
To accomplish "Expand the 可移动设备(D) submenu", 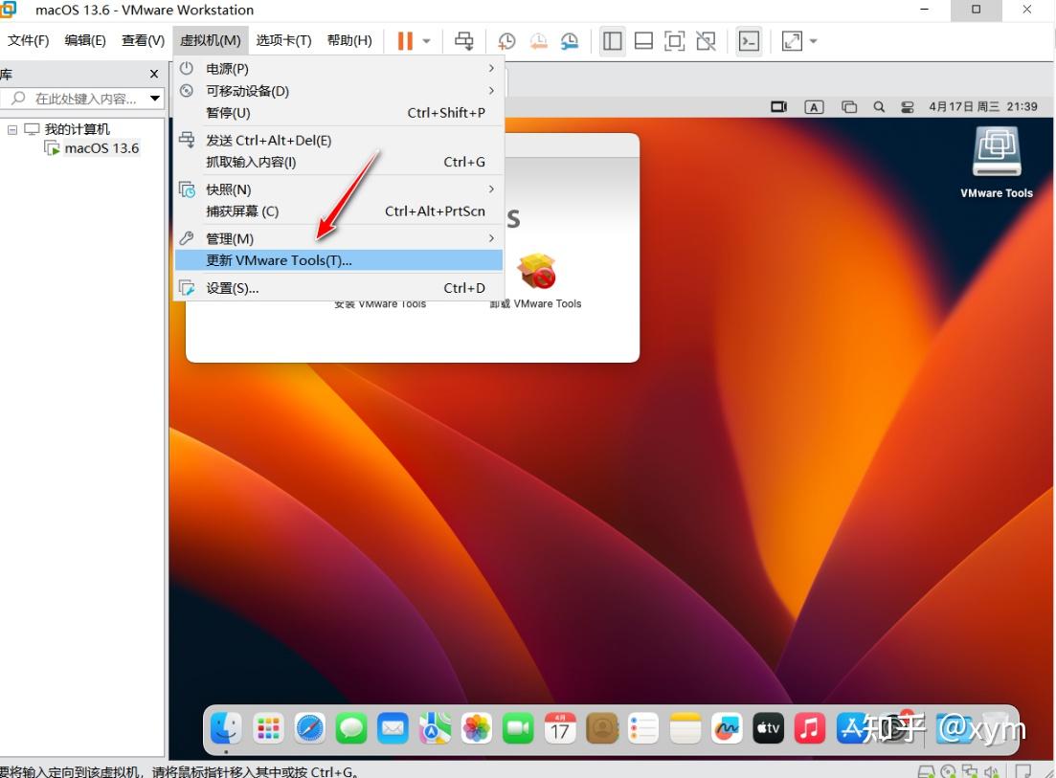I will click(339, 91).
